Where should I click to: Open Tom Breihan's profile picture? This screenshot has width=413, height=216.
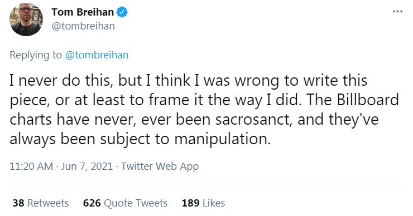26,19
